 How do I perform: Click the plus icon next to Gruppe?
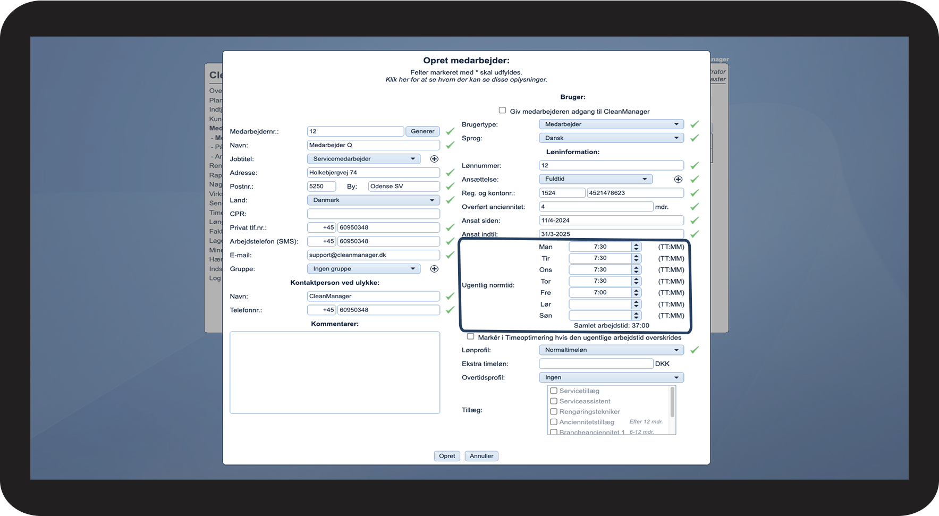click(x=434, y=269)
